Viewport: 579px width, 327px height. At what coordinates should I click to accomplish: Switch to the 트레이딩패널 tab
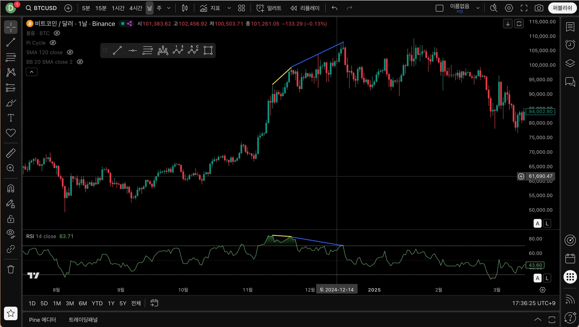[x=83, y=320]
